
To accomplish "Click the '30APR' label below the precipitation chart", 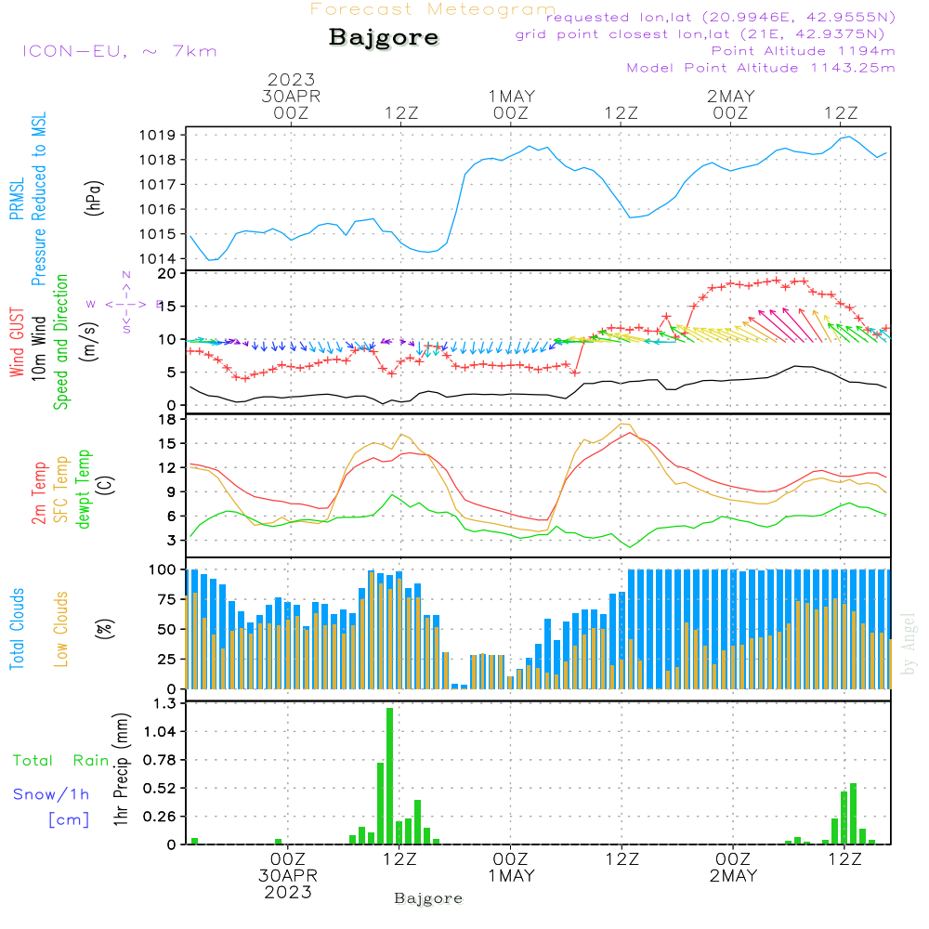I will coord(288,876).
